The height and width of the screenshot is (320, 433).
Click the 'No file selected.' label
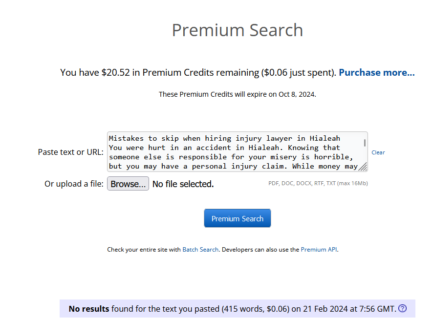(183, 184)
